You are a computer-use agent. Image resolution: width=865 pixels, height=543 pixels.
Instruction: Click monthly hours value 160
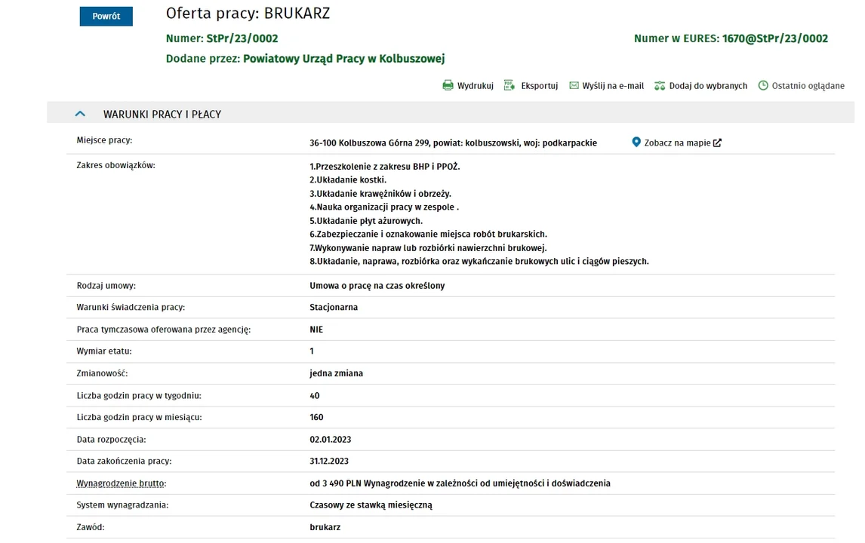316,417
